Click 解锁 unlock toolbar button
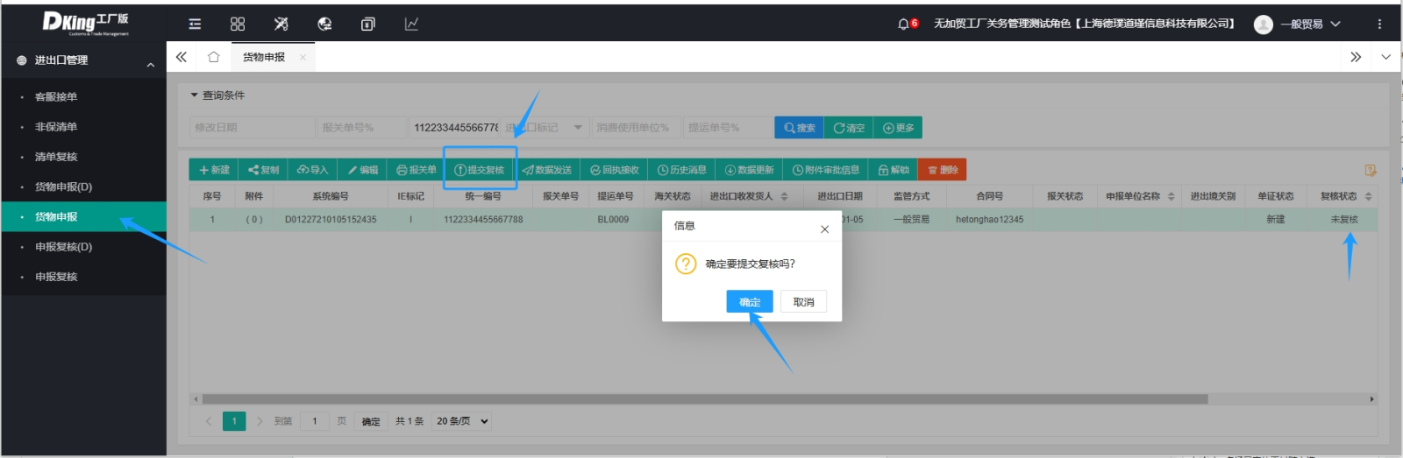This screenshot has height=458, width=1403. 894,170
